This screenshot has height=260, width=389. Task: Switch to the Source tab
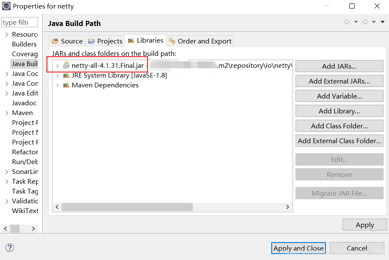coord(67,41)
